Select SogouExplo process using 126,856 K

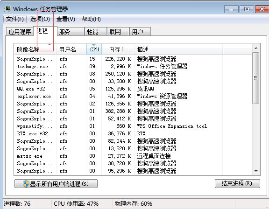(133, 104)
